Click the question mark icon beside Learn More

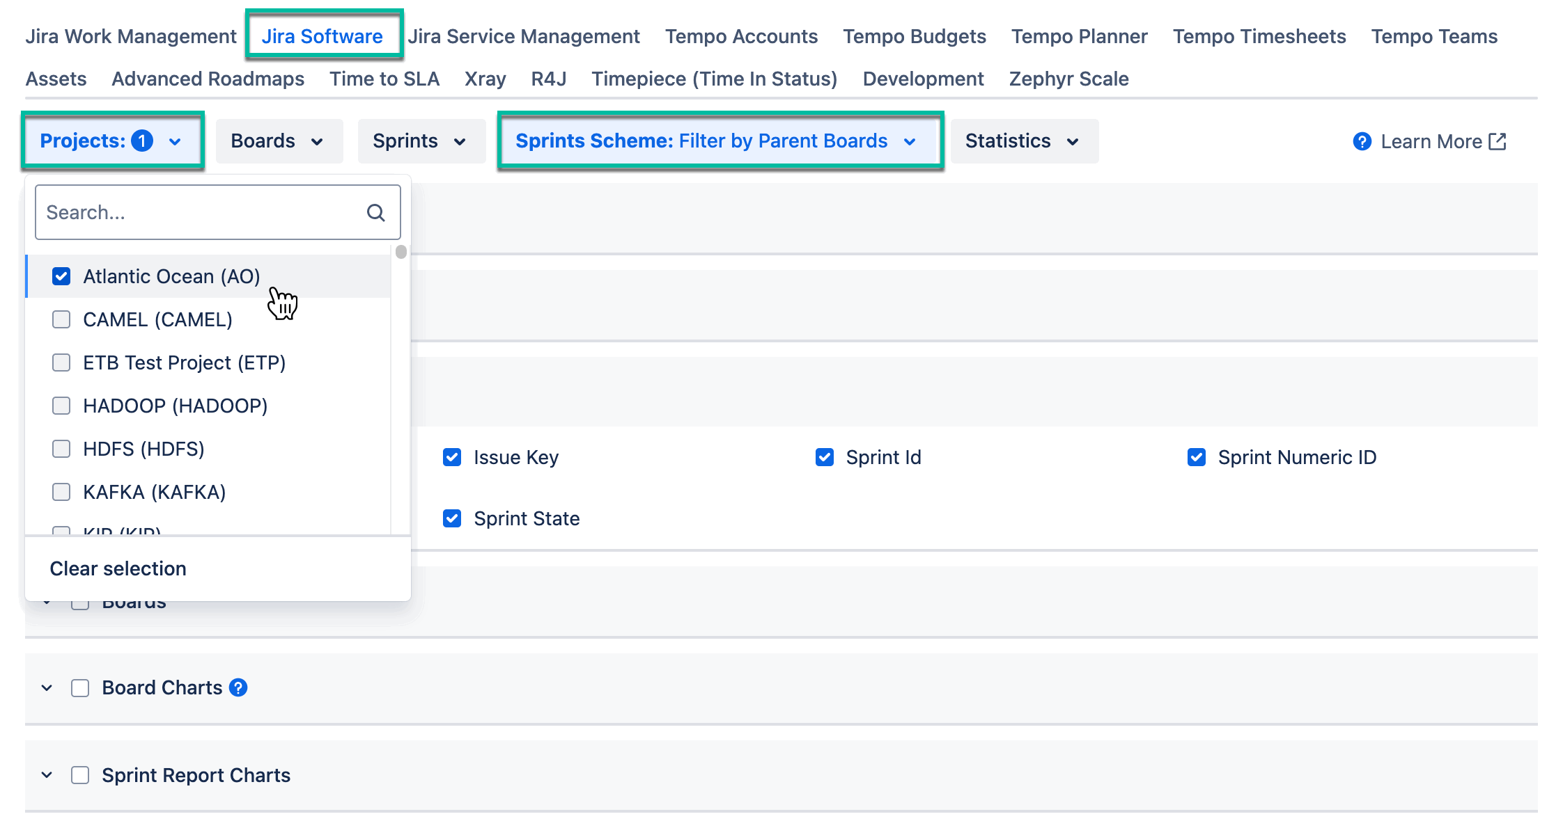click(x=1362, y=141)
